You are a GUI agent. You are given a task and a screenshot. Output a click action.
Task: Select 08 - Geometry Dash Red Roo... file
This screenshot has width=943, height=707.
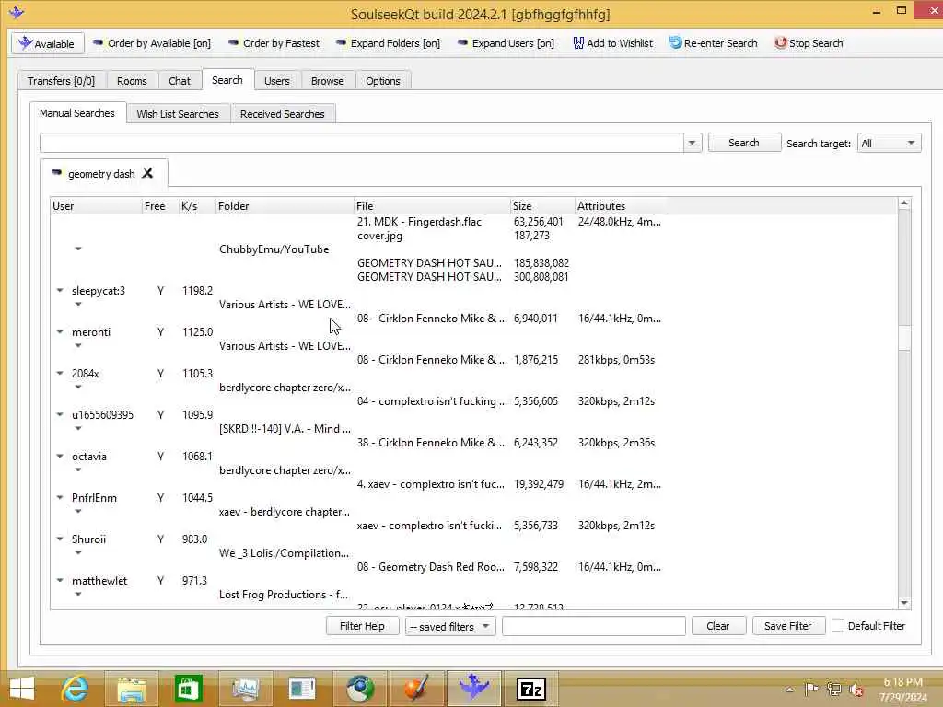tap(431, 567)
